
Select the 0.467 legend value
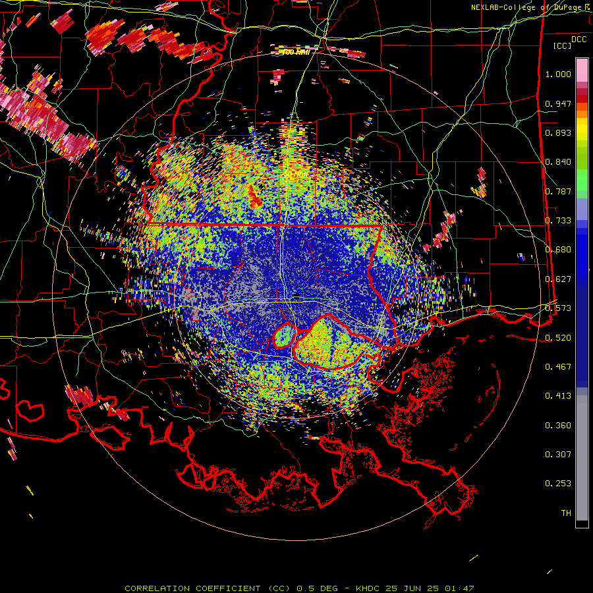(x=558, y=367)
